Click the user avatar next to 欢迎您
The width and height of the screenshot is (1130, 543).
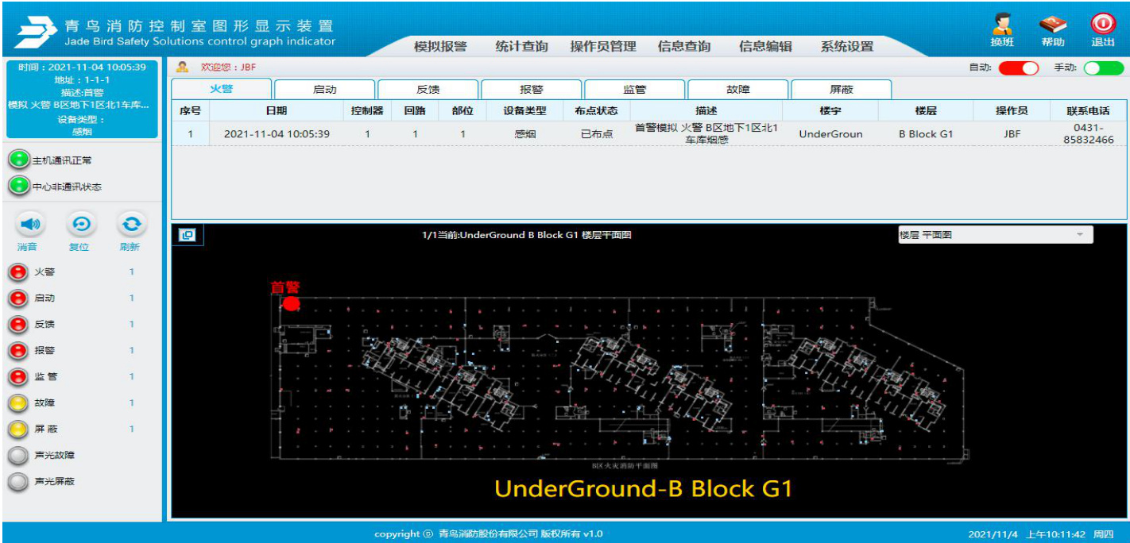pyautogui.click(x=183, y=67)
